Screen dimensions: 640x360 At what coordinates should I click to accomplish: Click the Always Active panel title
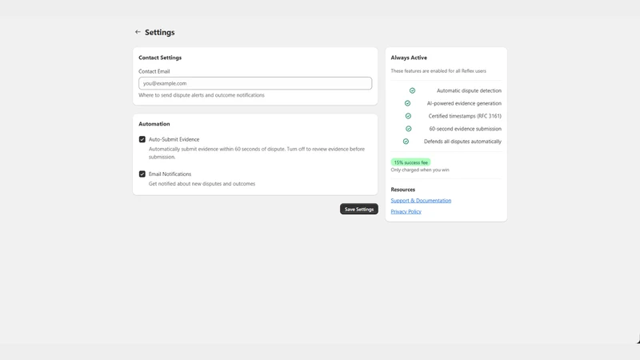point(409,58)
